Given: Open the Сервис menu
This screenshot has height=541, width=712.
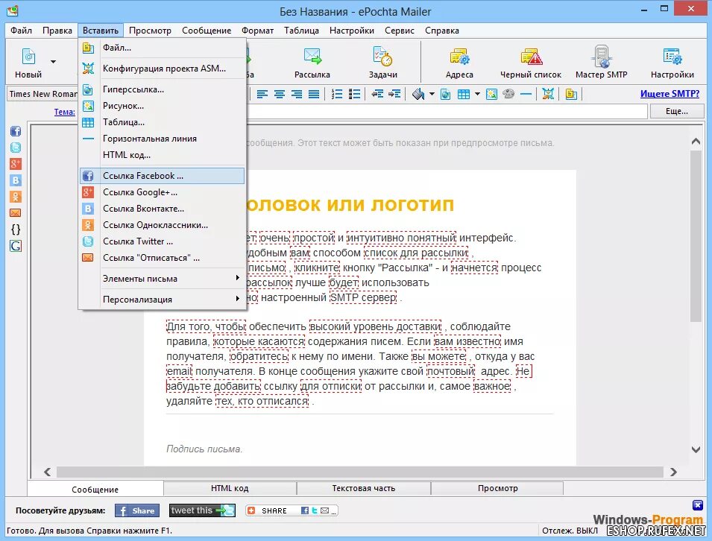Looking at the screenshot, I should [399, 31].
